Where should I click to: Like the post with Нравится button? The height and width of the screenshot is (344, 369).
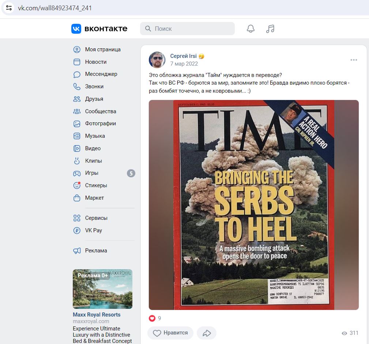click(x=170, y=333)
